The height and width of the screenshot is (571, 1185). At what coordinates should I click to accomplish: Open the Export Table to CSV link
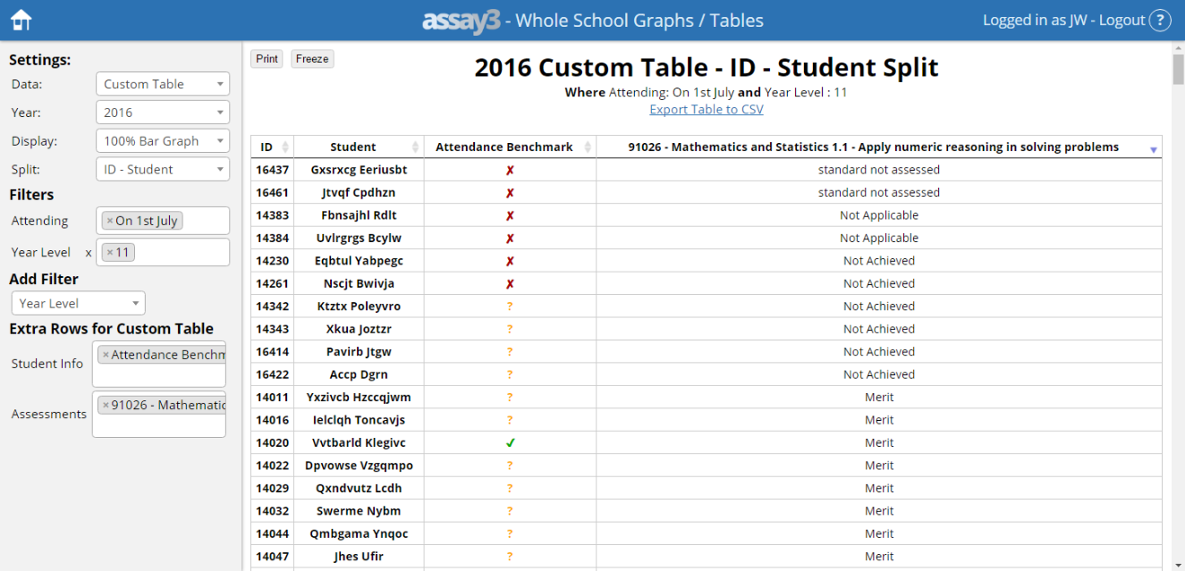707,109
